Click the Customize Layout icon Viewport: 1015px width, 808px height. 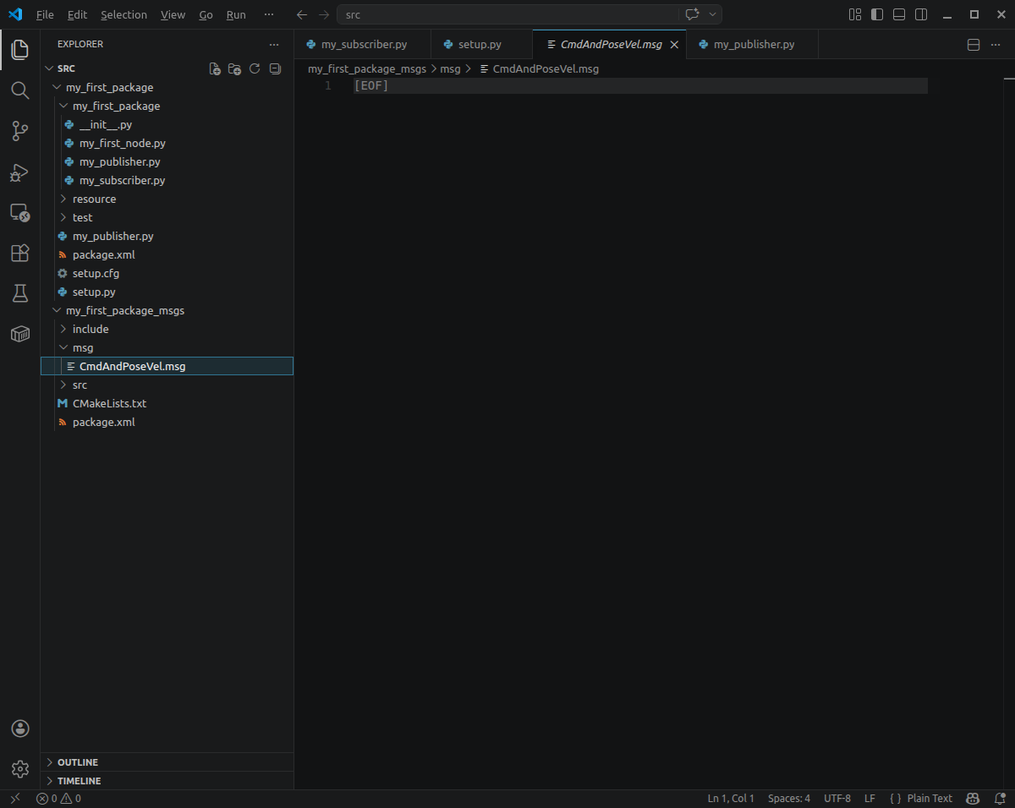tap(855, 14)
